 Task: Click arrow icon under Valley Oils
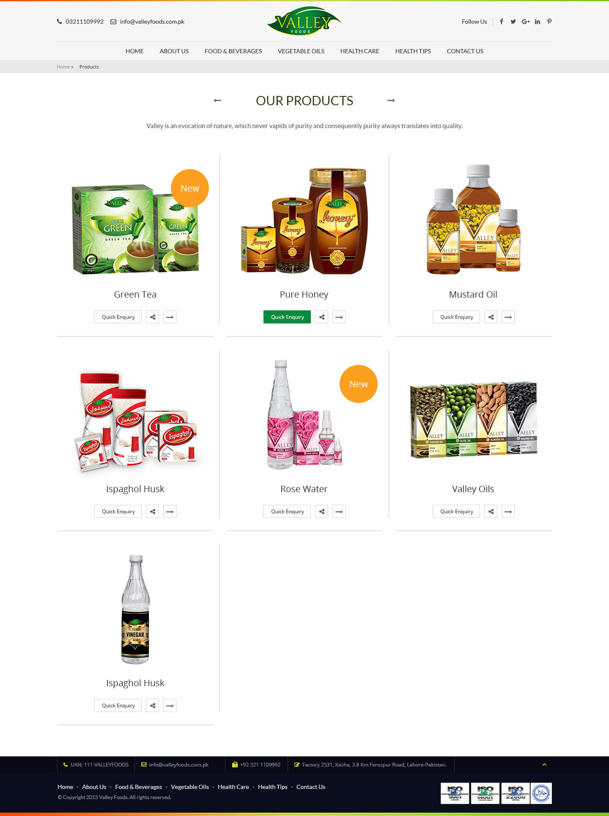tap(508, 512)
